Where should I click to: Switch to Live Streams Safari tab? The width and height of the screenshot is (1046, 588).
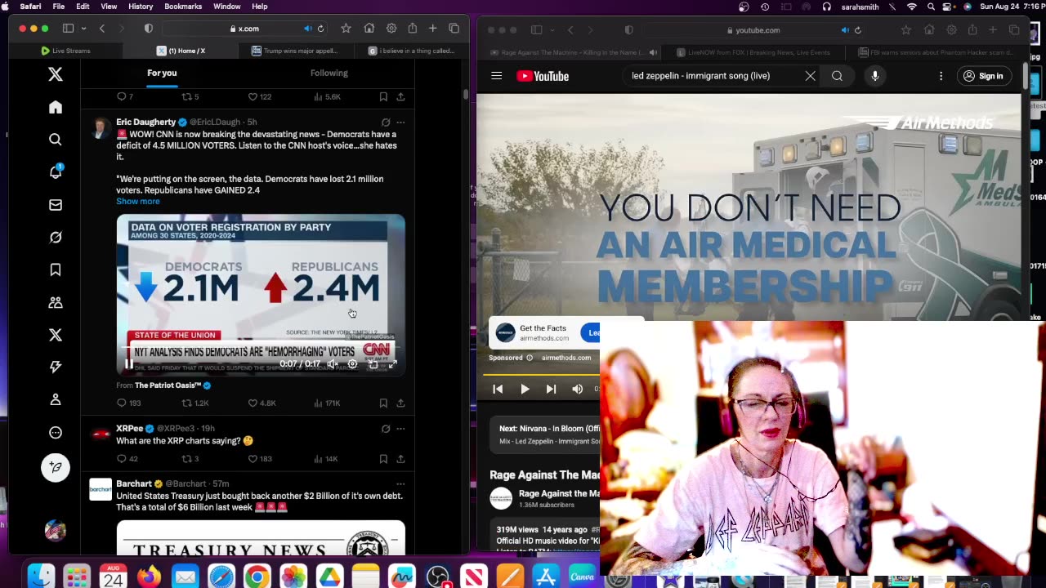click(x=65, y=51)
